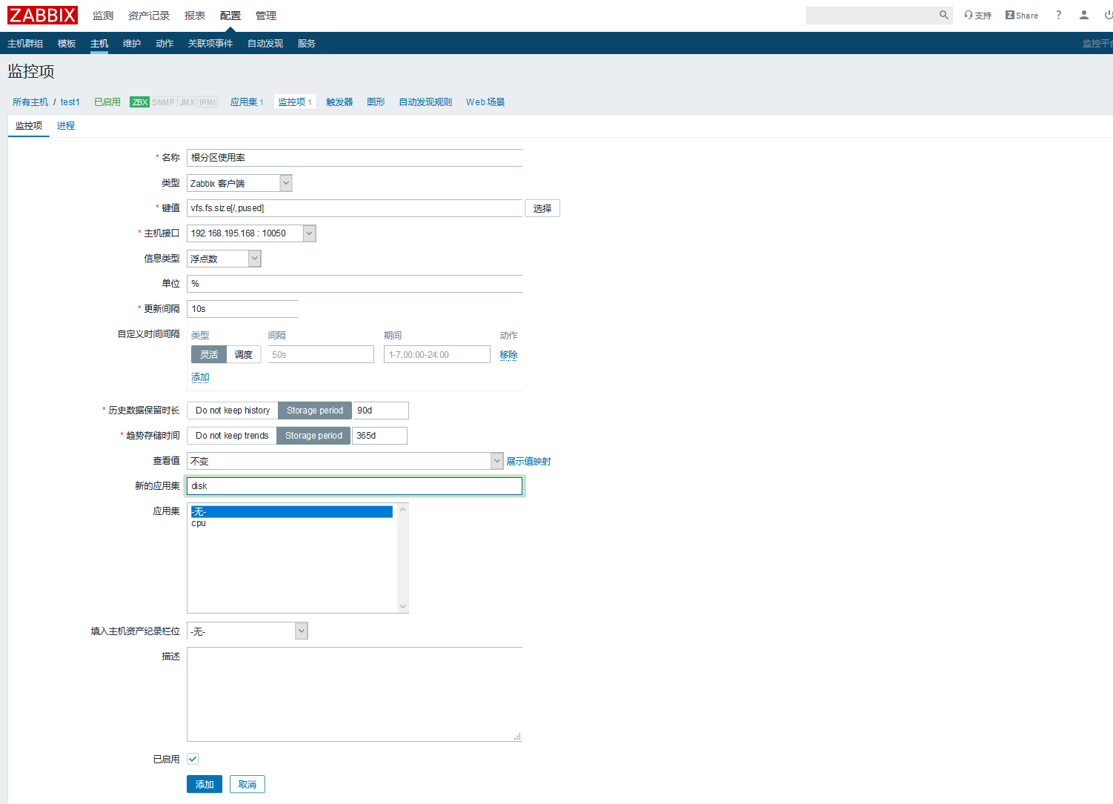The width and height of the screenshot is (1113, 804).
Task: Click the 应用集 list scrollbar
Action: coord(402,558)
